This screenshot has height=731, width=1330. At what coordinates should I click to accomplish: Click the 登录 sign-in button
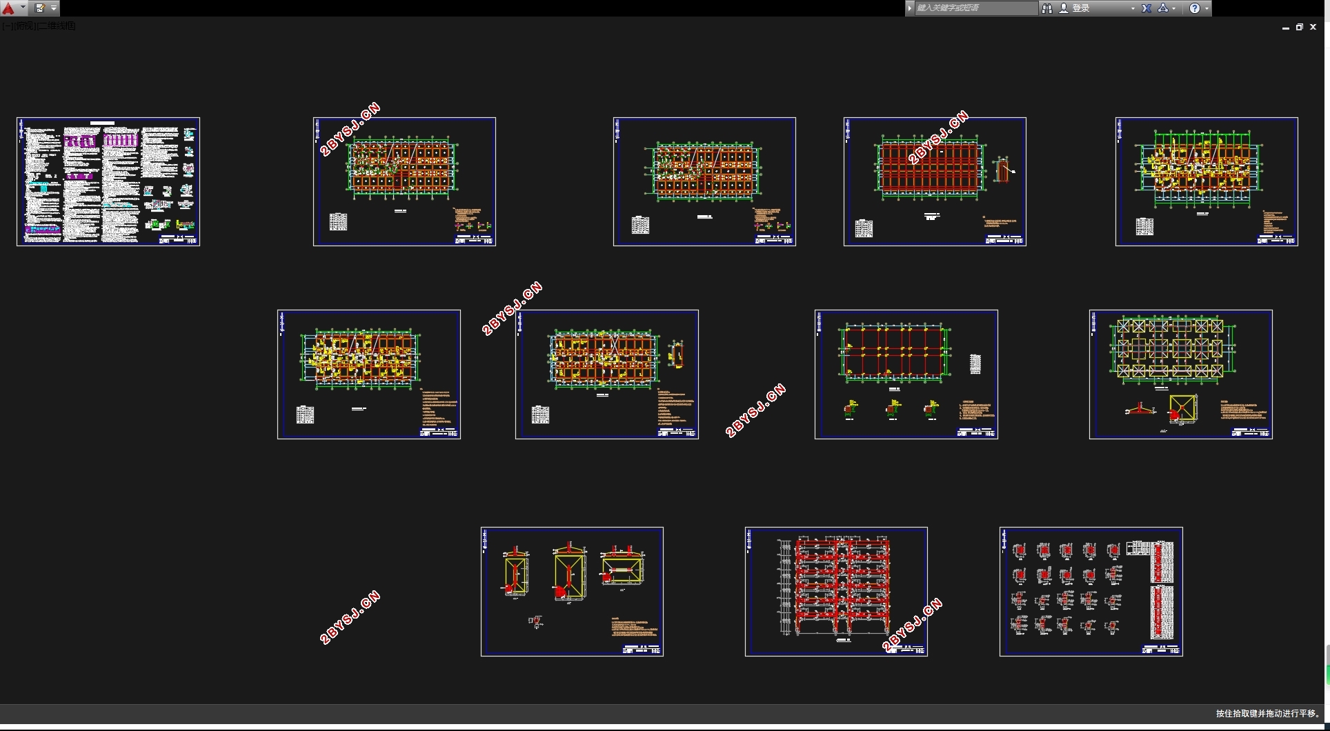click(x=1075, y=8)
